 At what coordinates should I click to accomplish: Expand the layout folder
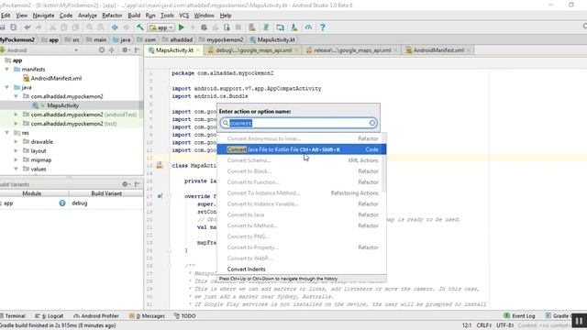tap(16, 150)
